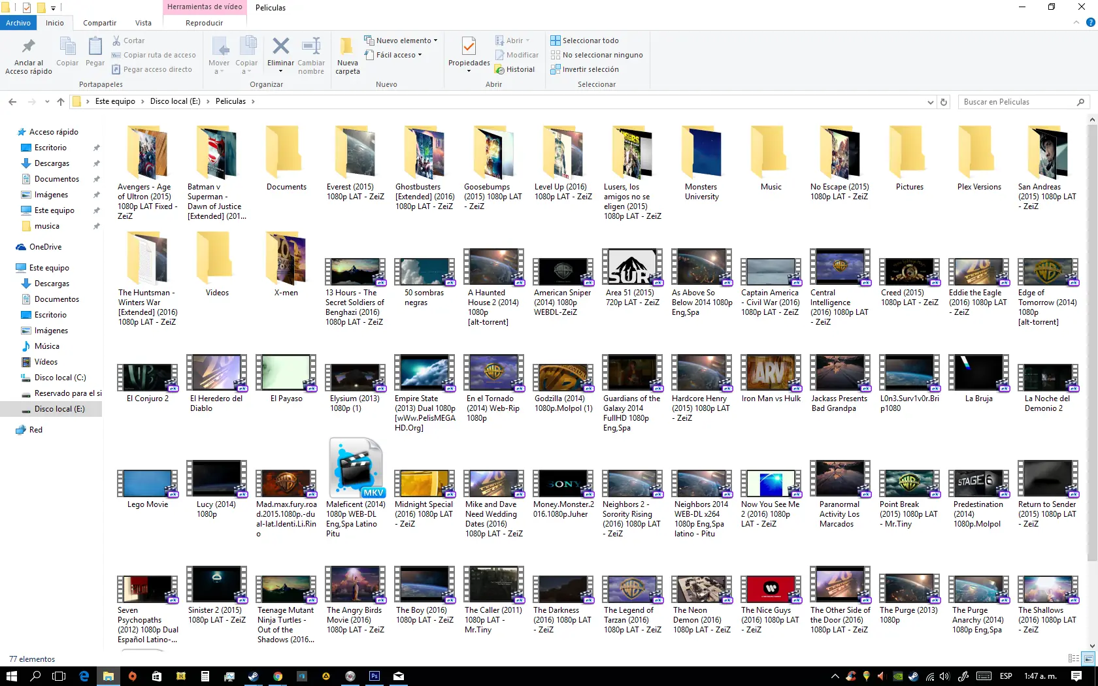
Task: Select Red in the navigation pane
Action: pos(35,430)
